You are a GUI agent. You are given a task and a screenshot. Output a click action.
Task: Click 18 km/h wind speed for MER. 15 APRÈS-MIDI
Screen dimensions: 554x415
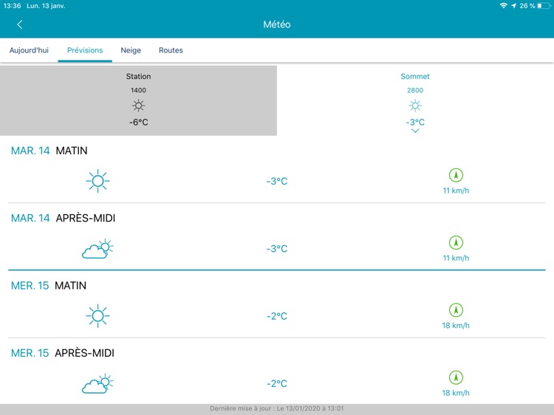pyautogui.click(x=456, y=393)
